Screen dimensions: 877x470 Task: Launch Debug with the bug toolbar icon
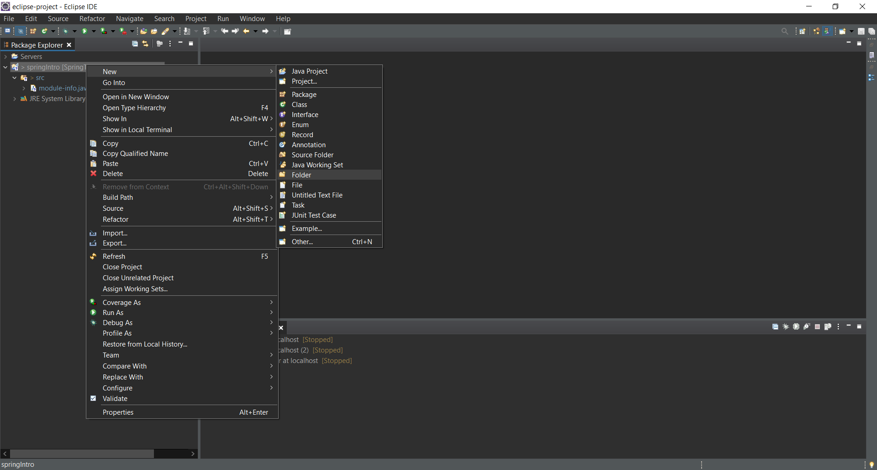click(x=66, y=31)
